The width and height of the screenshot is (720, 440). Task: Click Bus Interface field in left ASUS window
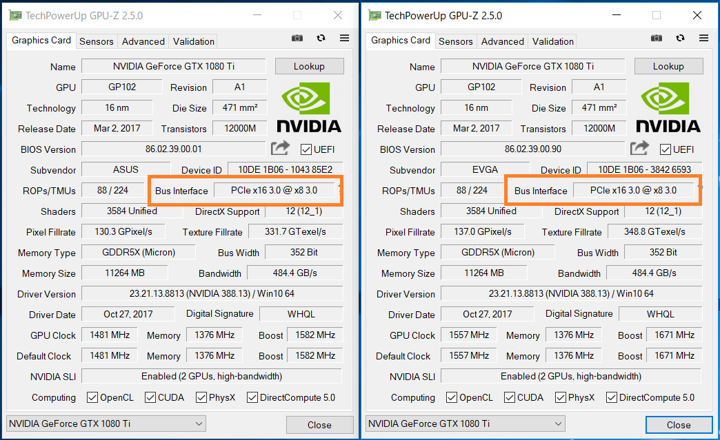274,190
